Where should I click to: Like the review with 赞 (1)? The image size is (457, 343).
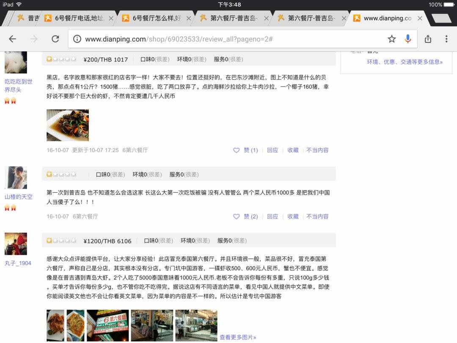point(251,150)
